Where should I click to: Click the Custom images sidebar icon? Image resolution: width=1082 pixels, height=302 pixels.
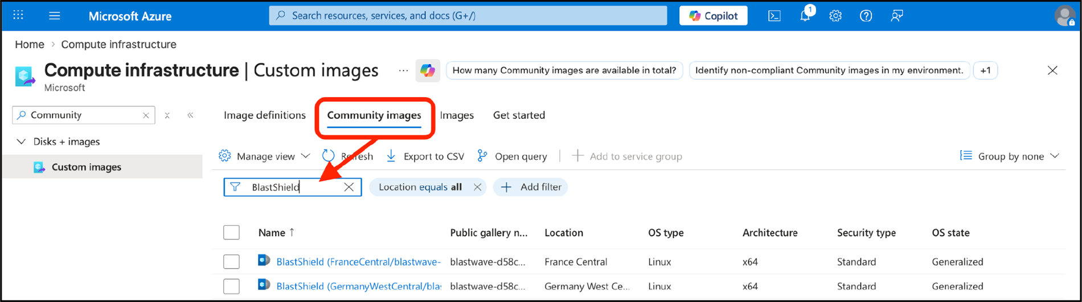coord(39,167)
